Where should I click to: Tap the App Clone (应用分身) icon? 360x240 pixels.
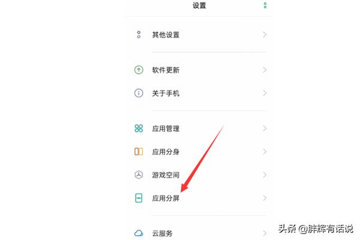pyautogui.click(x=139, y=152)
